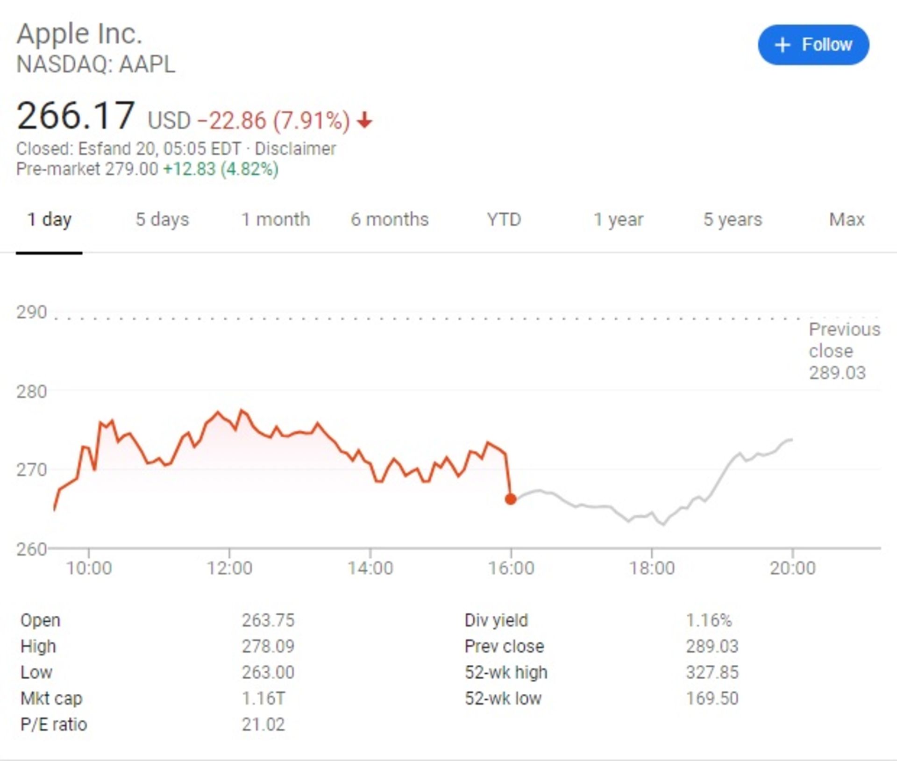Click the Apple Inc. title
The height and width of the screenshot is (761, 897).
79,34
